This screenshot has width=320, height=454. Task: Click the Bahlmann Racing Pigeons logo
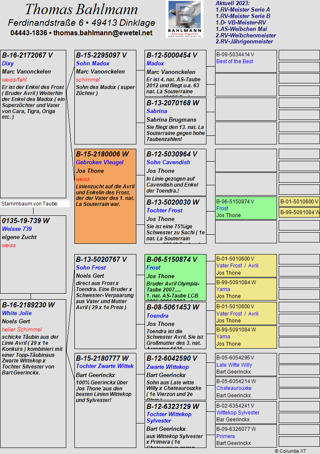pos(184,19)
